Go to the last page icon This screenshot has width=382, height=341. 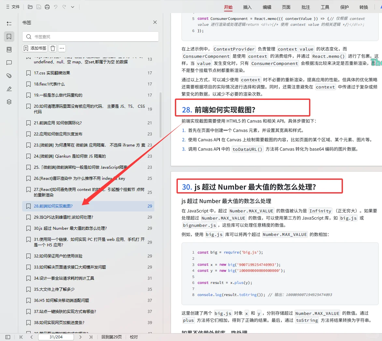point(91,337)
